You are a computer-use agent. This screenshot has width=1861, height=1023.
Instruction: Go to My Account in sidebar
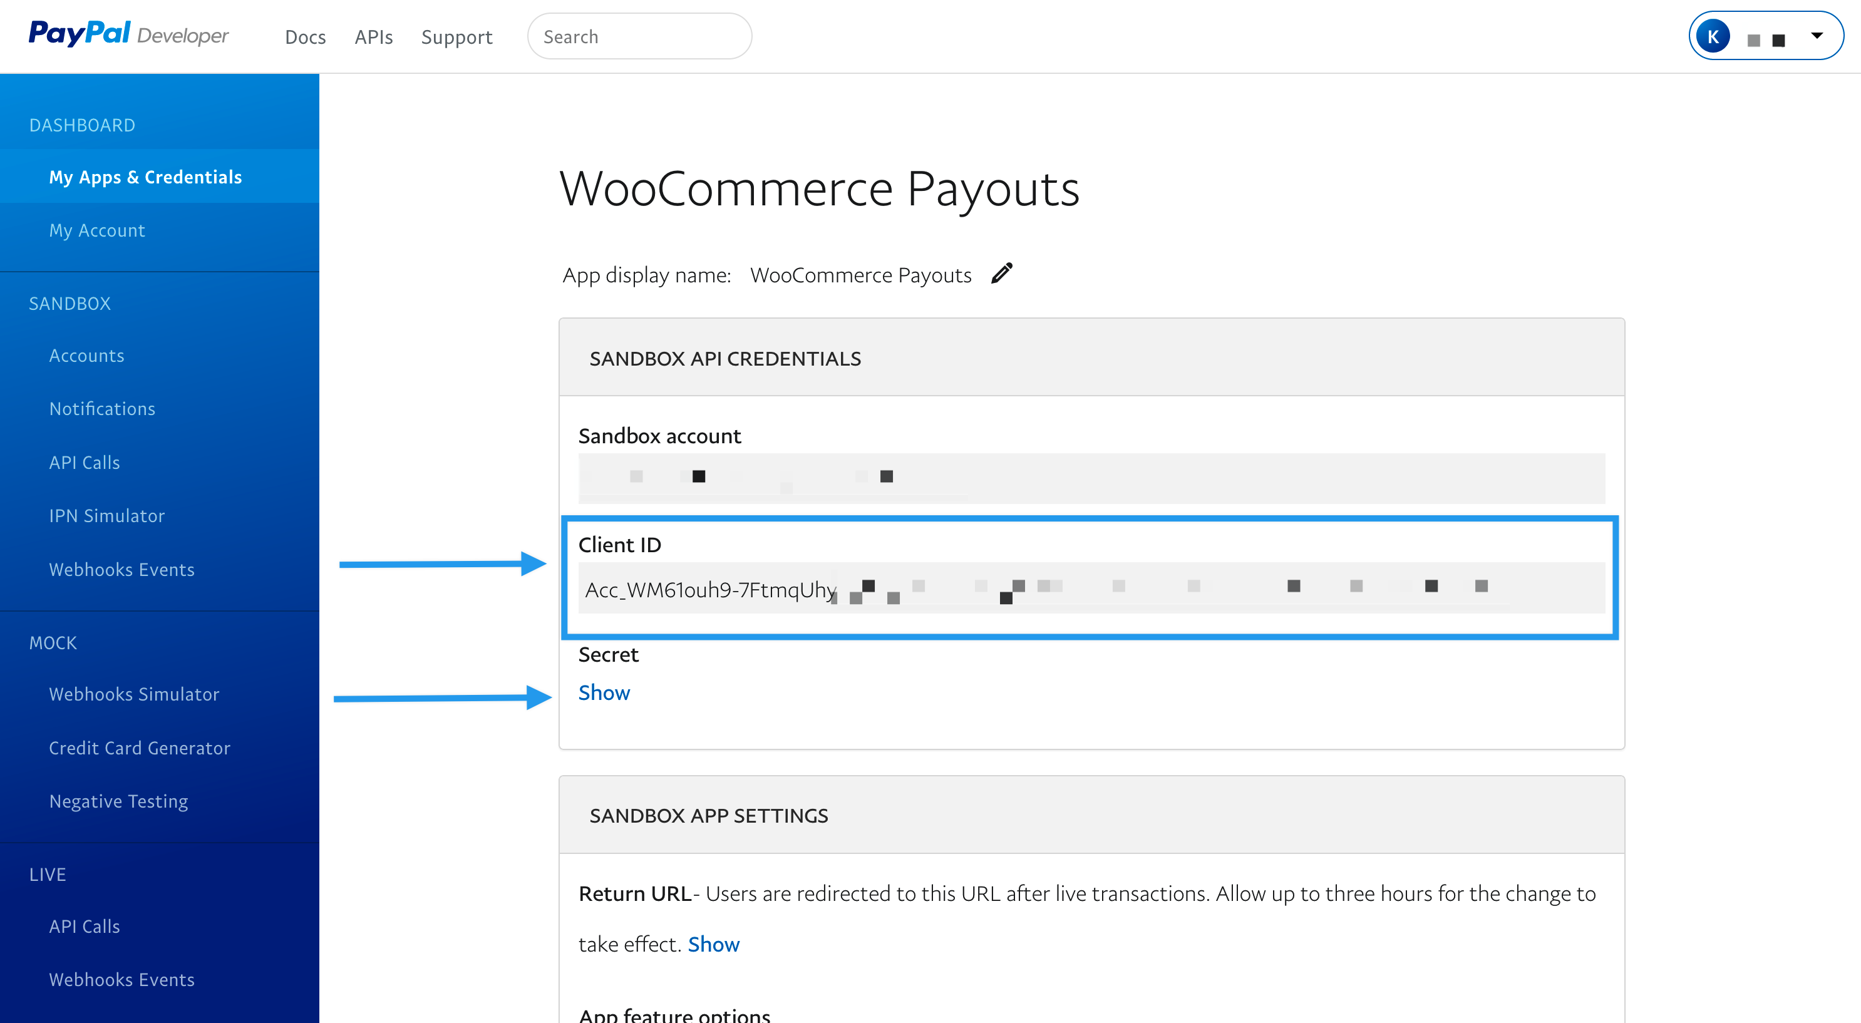click(97, 230)
